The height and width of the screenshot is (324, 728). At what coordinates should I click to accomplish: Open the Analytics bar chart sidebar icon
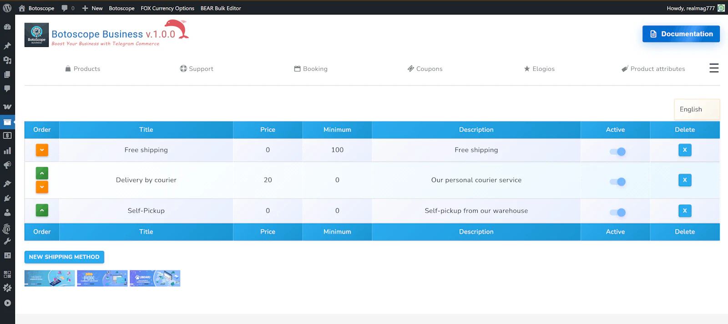point(7,150)
